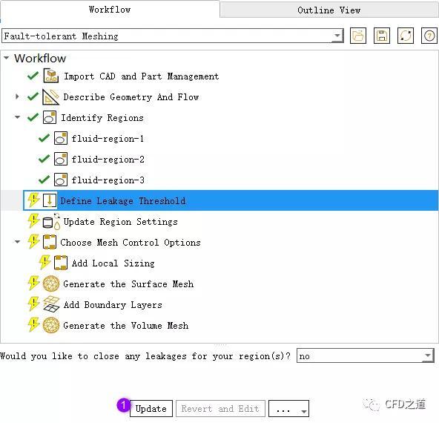Click the Generate the Surface Mesh icon
This screenshot has height=423, width=439.
click(51, 283)
